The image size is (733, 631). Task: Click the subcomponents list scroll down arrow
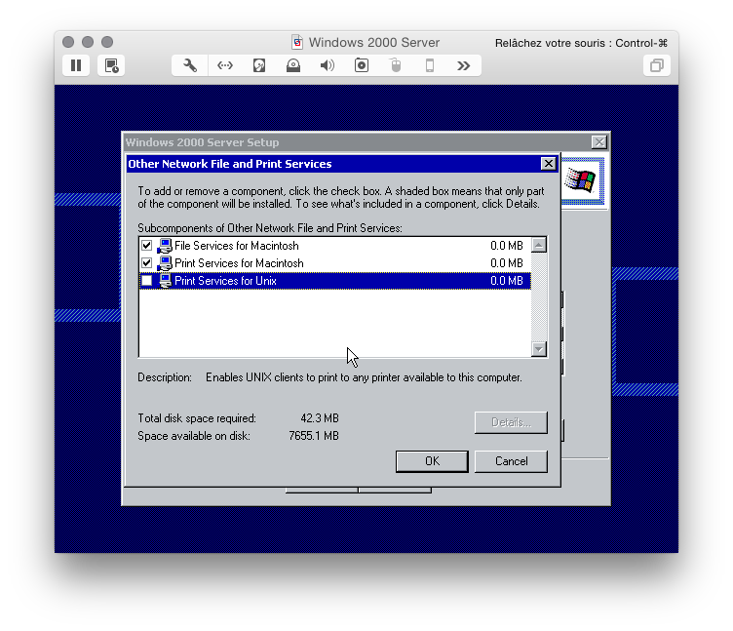[539, 349]
